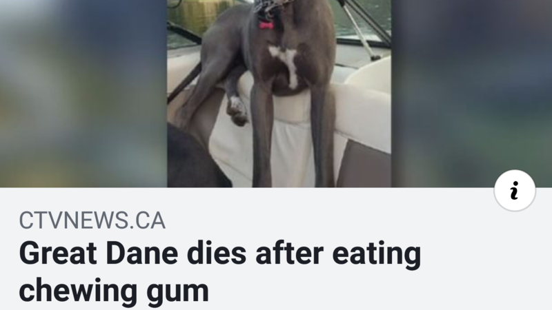Image resolution: width=552 pixels, height=310 pixels.
Task: Click the brown seat panel at the photo's bottom-right
Action: pyautogui.click(x=364, y=165)
